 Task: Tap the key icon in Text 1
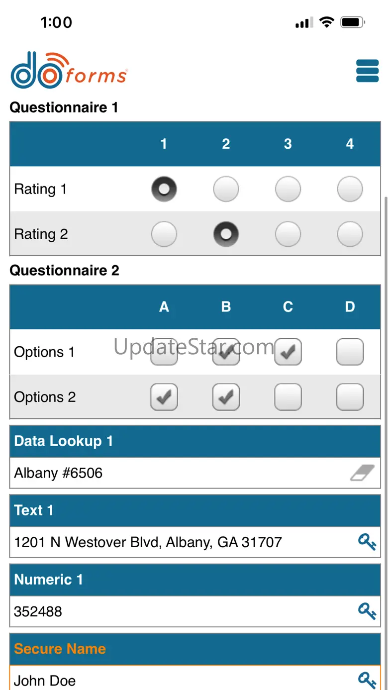[x=367, y=542]
